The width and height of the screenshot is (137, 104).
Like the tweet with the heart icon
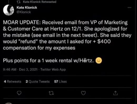[83, 93]
